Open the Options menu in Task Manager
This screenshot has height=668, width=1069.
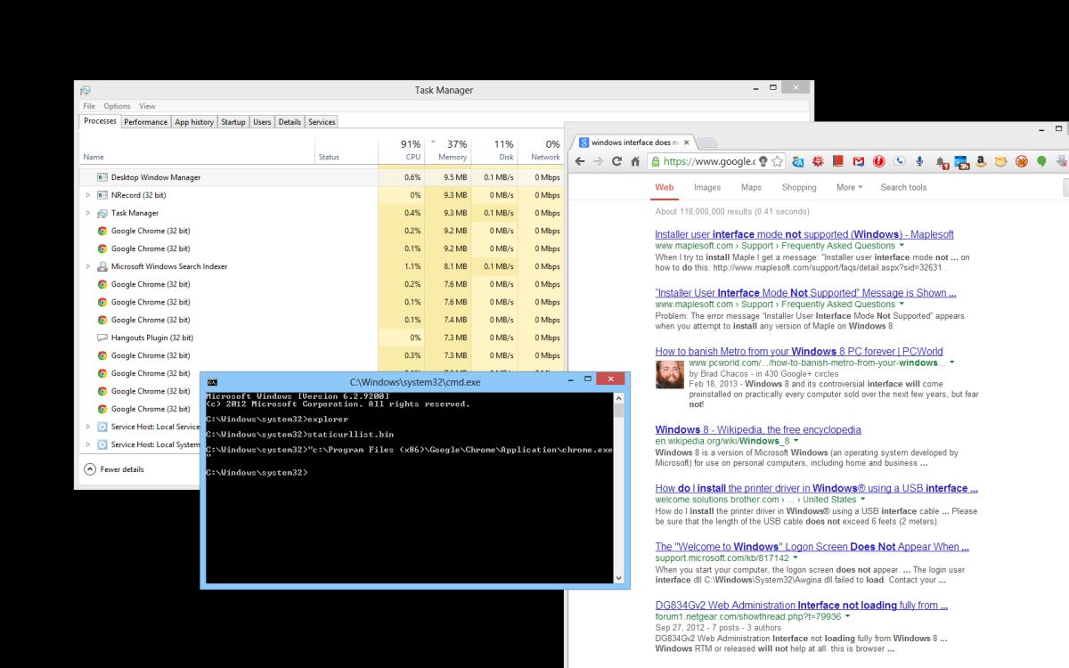tap(117, 106)
